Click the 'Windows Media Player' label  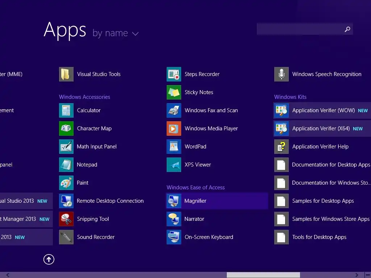point(211,129)
